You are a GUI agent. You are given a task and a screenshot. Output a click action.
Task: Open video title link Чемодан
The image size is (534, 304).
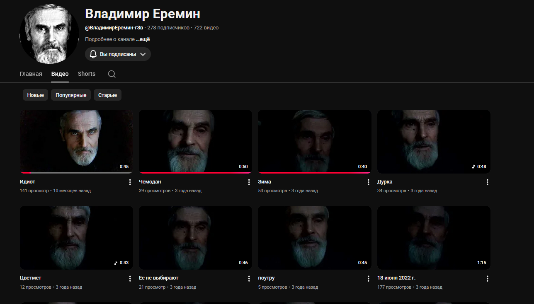pyautogui.click(x=150, y=182)
